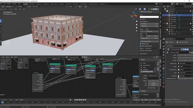
Task: Switch to the Shading workspace tab
Action: 62,4
